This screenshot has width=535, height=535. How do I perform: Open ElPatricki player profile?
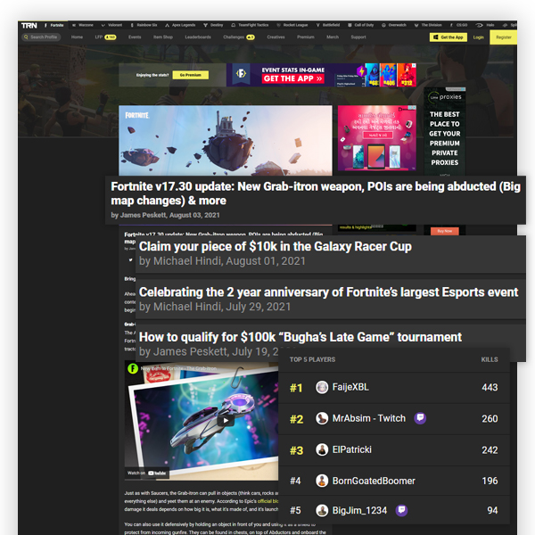(352, 449)
